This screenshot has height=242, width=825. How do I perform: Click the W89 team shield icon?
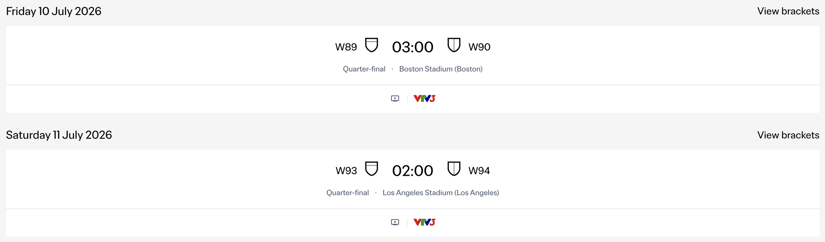point(371,45)
